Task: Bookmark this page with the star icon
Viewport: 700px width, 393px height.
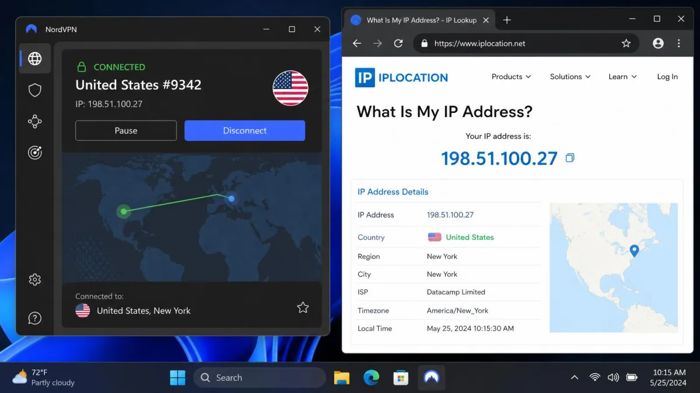Action: (626, 43)
